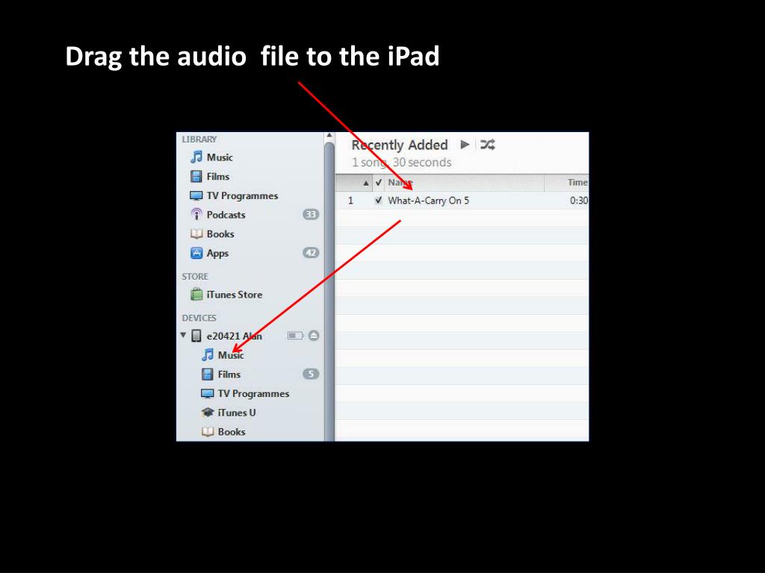Collapse the e20421 Alan device tree
Screen dimensions: 765x573
(x=184, y=335)
